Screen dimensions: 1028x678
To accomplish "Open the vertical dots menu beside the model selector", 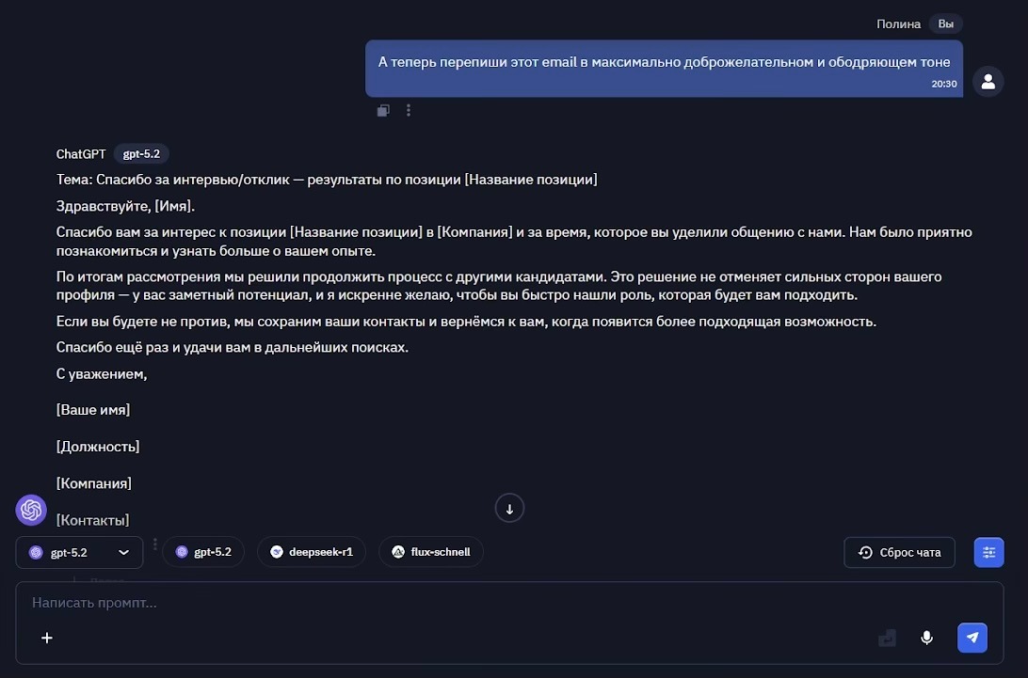I will pyautogui.click(x=154, y=544).
